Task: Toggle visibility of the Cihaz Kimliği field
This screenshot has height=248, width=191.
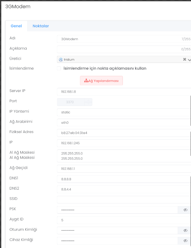Action: [185, 241]
